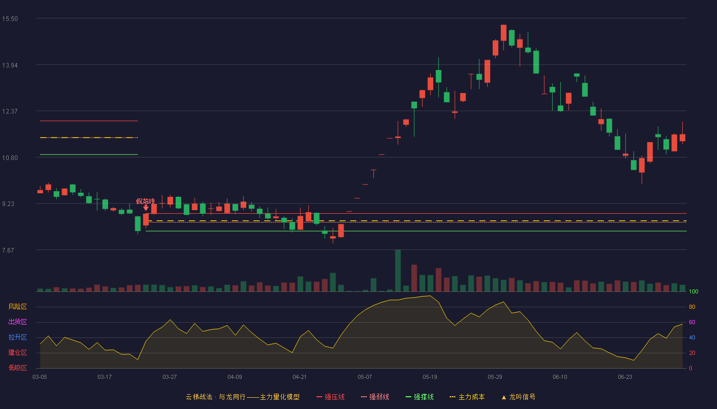Click the "03-05" date label
The width and height of the screenshot is (717, 409).
pos(39,377)
